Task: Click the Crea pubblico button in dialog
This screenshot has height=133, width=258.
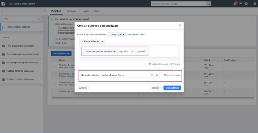Action: click(x=172, y=88)
